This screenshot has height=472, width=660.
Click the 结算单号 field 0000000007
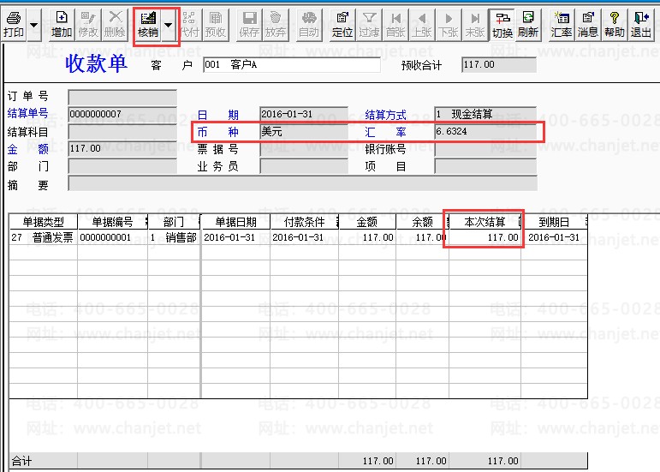coord(122,114)
